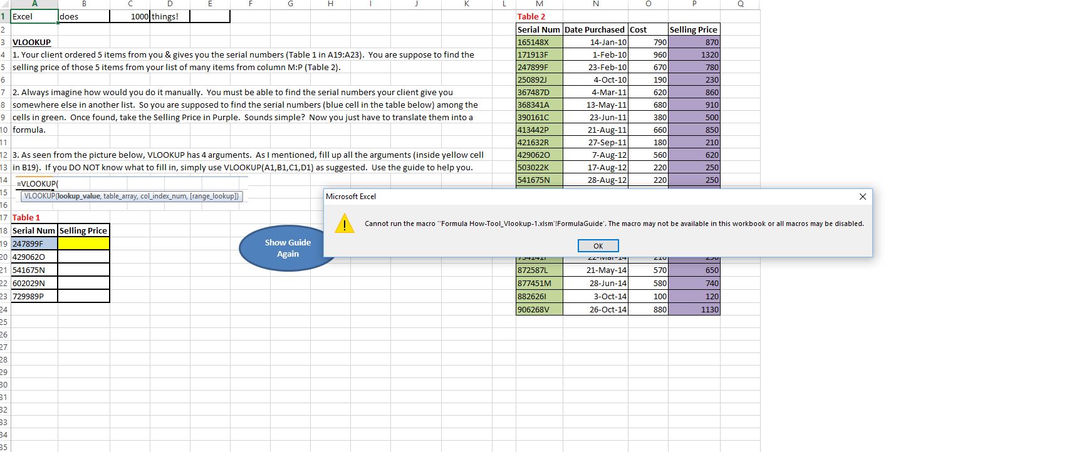
Task: Click OK in the Microsoft Excel dialog
Action: coord(598,246)
